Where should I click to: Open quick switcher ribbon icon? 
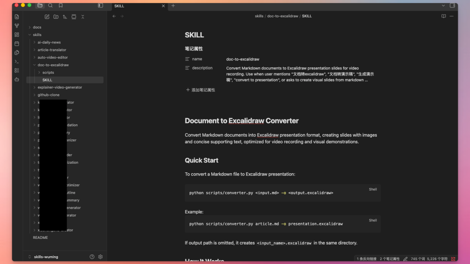(17, 17)
